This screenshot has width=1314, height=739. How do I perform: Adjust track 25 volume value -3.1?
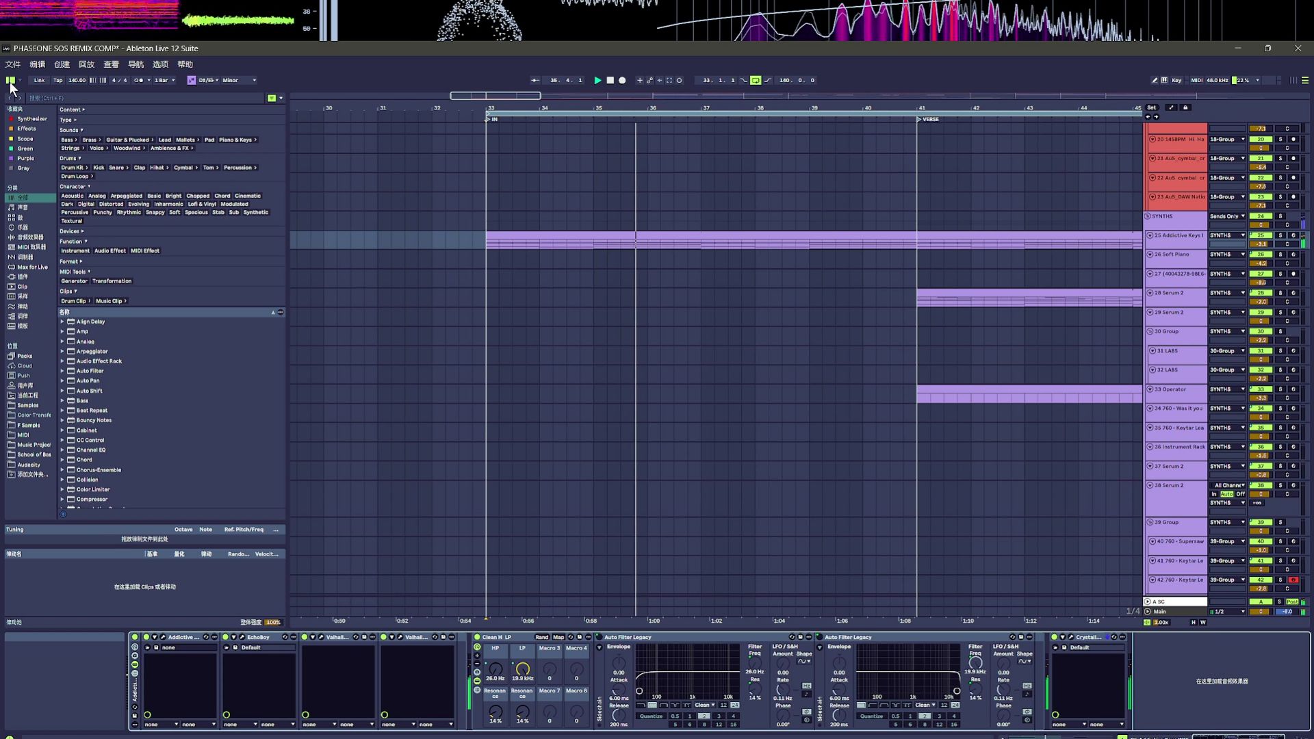tap(1261, 244)
